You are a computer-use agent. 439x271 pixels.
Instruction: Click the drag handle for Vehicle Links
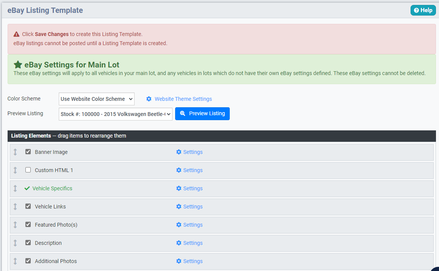(15, 207)
